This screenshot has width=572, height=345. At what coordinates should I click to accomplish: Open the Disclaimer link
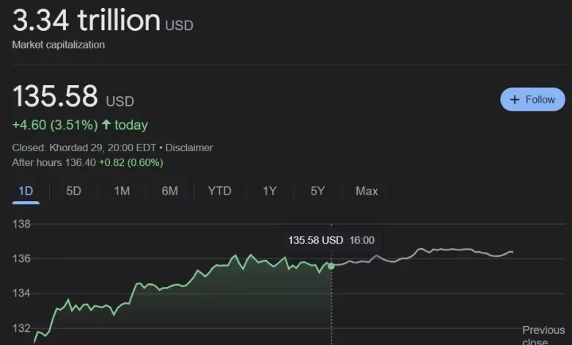click(x=190, y=148)
